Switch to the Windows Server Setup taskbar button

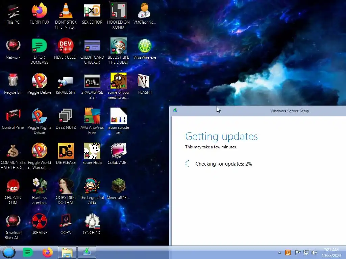(87, 252)
